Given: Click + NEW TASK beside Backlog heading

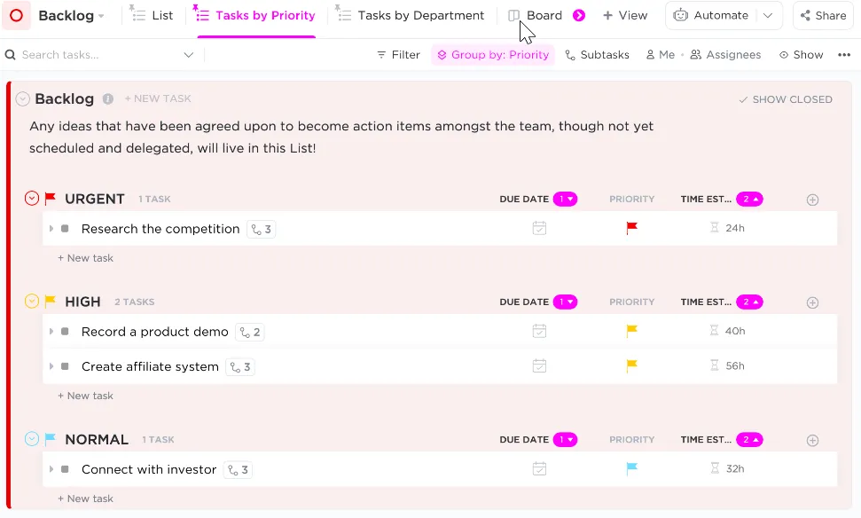Looking at the screenshot, I should (158, 98).
